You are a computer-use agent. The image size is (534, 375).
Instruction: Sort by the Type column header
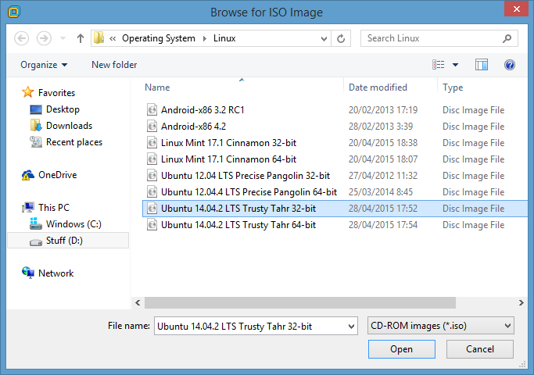tap(453, 87)
